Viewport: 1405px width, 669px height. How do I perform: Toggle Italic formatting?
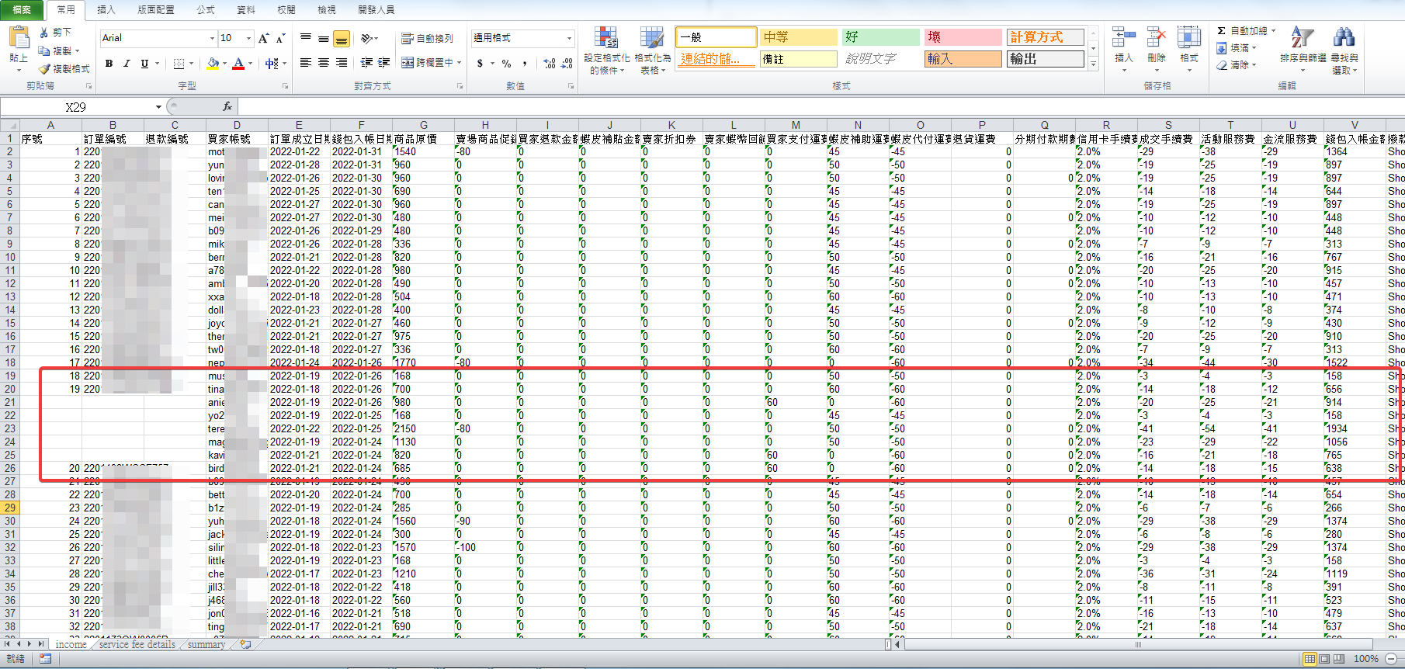(127, 64)
